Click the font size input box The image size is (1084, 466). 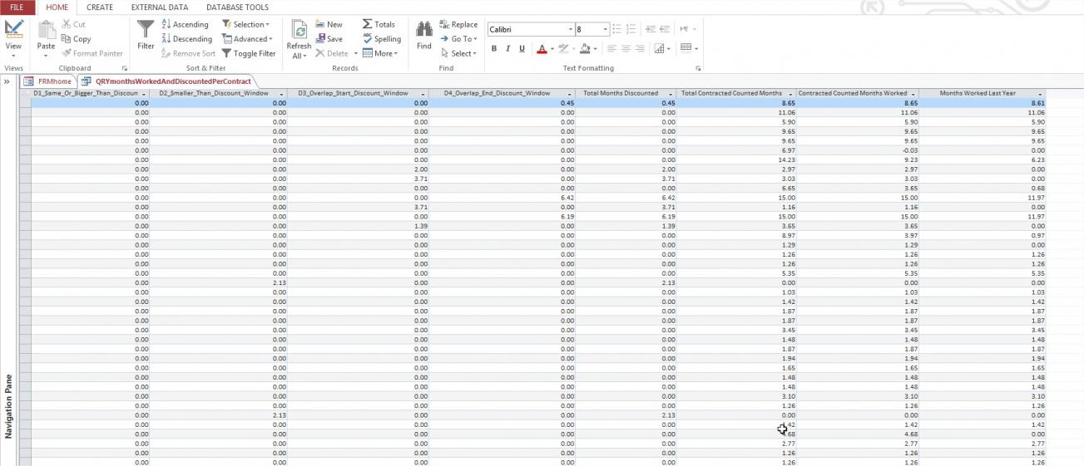point(587,30)
